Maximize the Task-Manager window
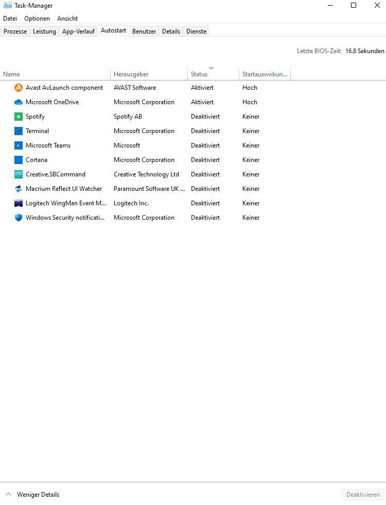Image resolution: width=386 pixels, height=505 pixels. click(x=354, y=5)
